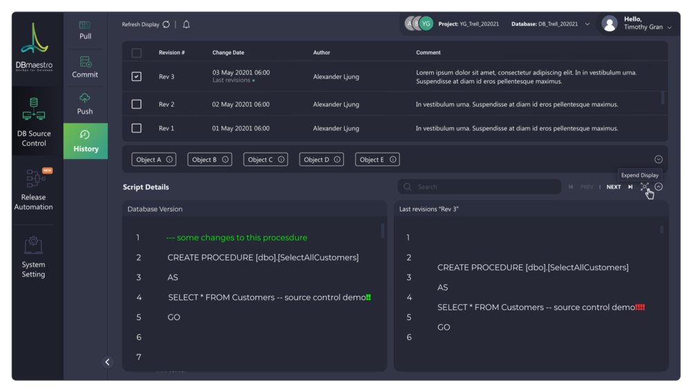Click '01 May 20201 06:00' date cell

pos(241,129)
